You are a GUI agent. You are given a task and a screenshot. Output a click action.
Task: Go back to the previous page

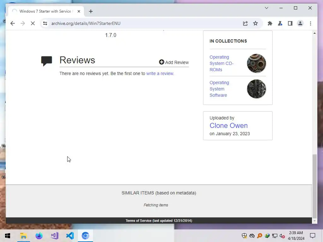[x=13, y=23]
